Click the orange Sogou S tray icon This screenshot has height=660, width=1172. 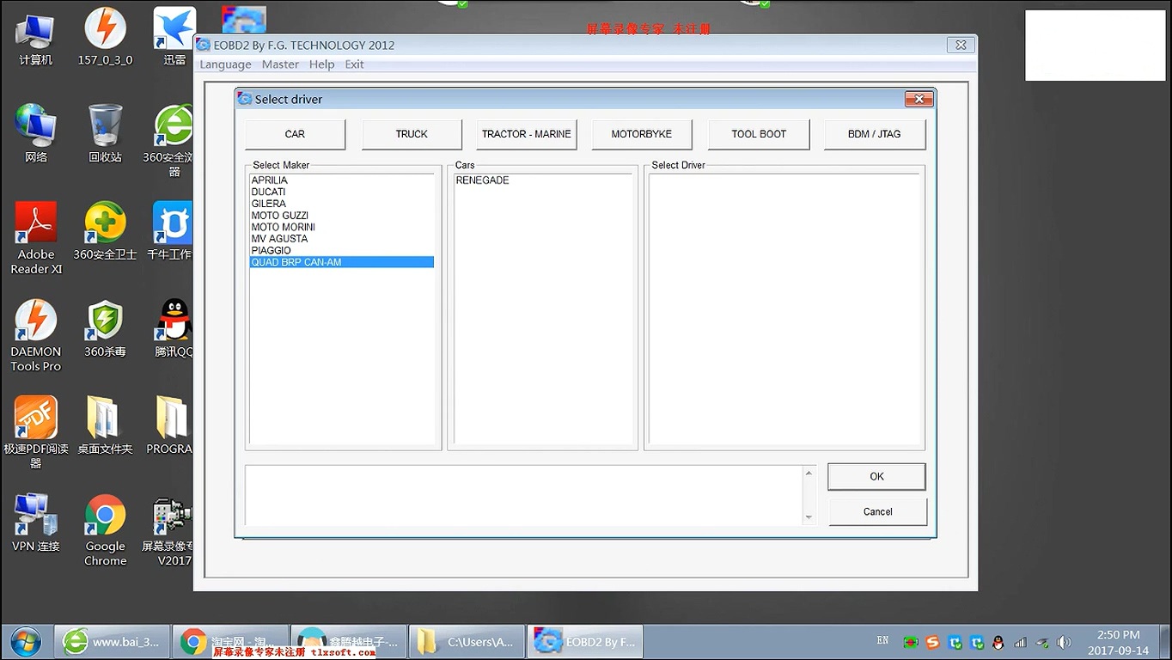coord(932,642)
